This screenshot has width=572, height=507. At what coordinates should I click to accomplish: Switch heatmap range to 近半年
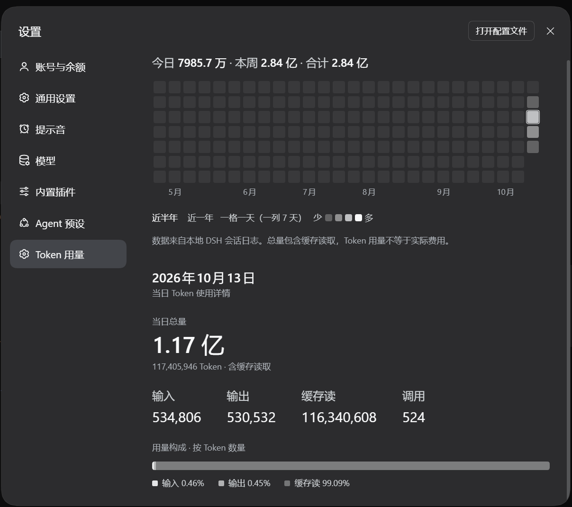[x=165, y=218]
